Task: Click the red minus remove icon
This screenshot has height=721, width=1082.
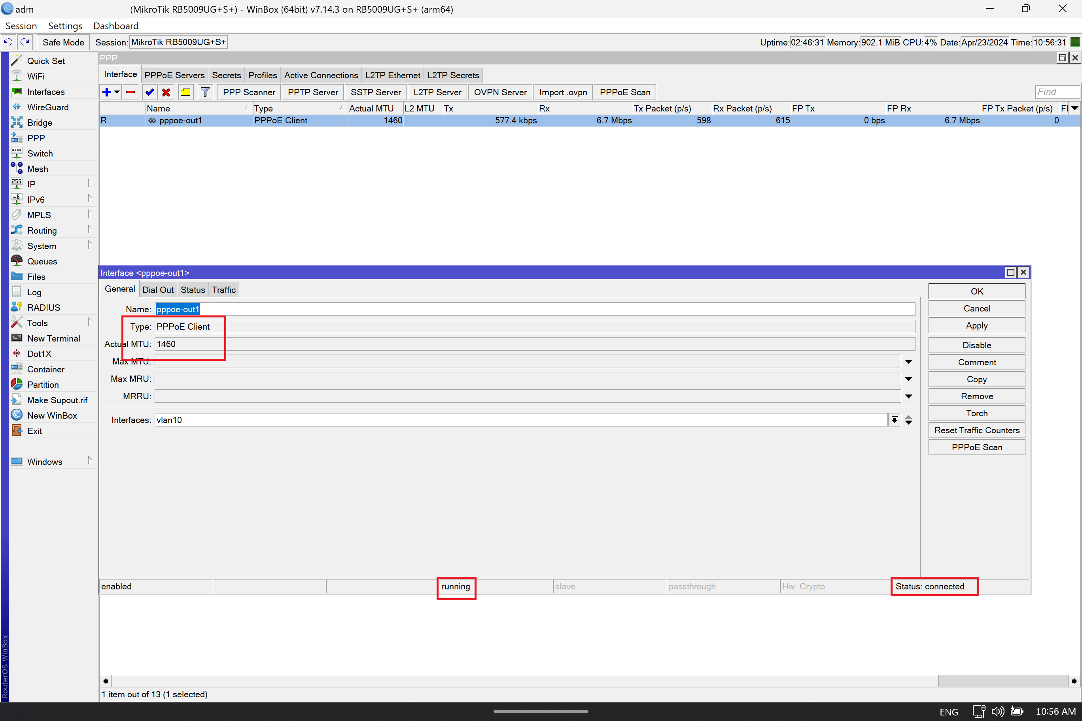Action: 131,92
